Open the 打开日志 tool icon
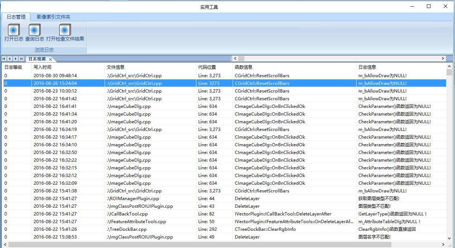The height and width of the screenshot is (248, 455). pyautogui.click(x=14, y=30)
